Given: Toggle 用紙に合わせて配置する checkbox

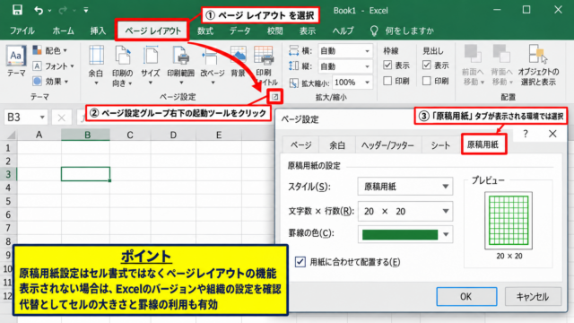Looking at the screenshot, I should point(300,262).
